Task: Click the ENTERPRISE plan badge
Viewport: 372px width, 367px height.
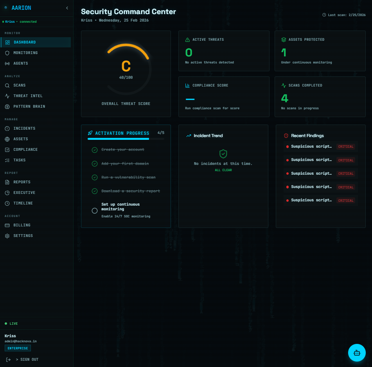Action: [x=18, y=348]
